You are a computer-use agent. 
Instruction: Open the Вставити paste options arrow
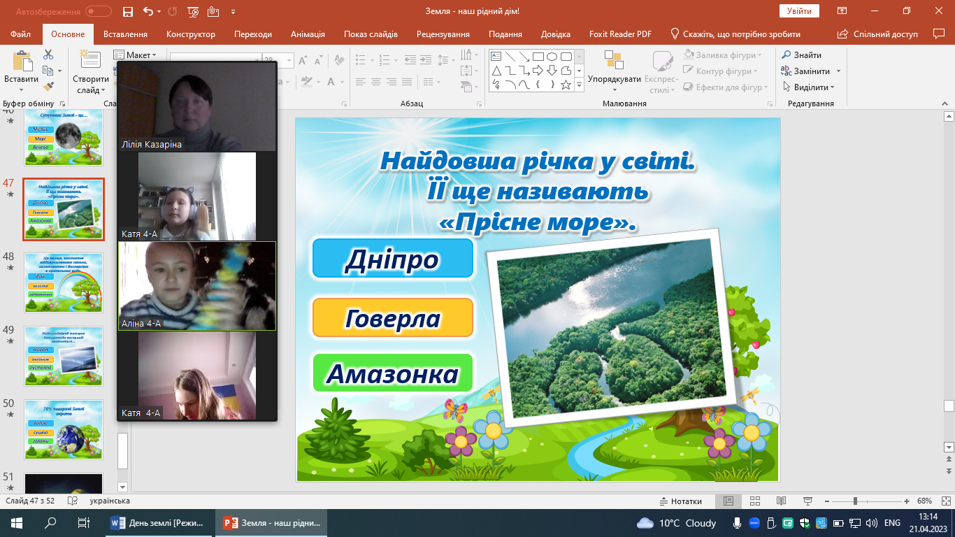pyautogui.click(x=21, y=89)
